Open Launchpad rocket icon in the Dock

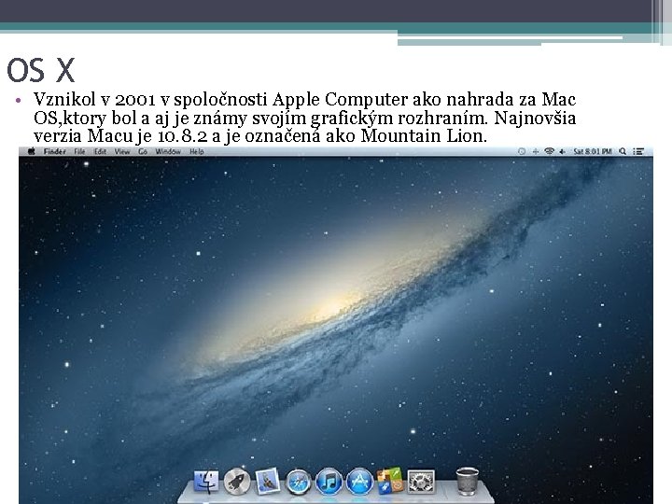(237, 482)
